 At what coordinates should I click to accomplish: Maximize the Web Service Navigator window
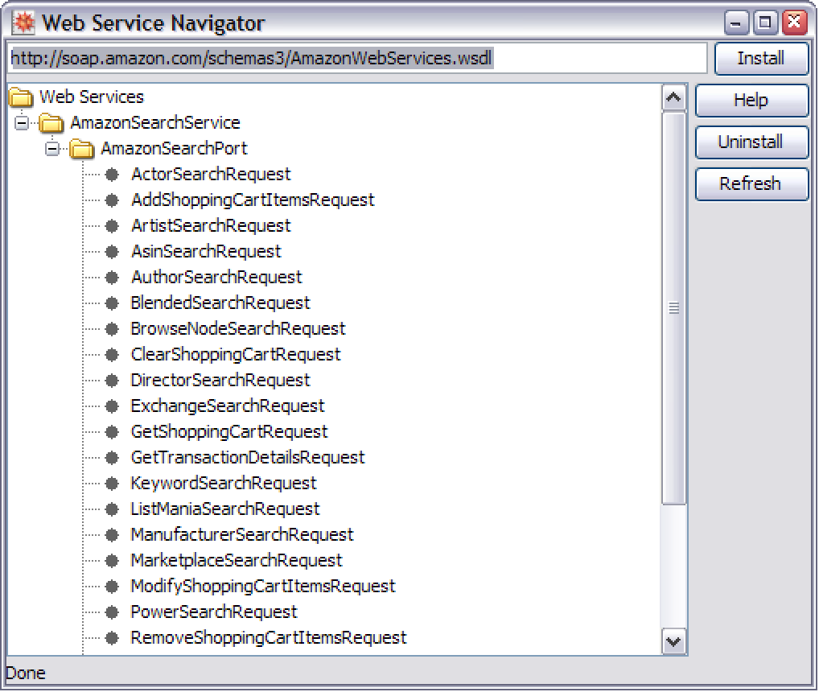coord(766,23)
